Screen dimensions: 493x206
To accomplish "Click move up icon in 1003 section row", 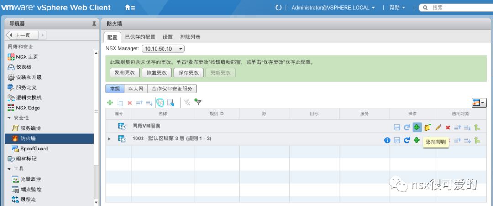I will (x=457, y=140).
